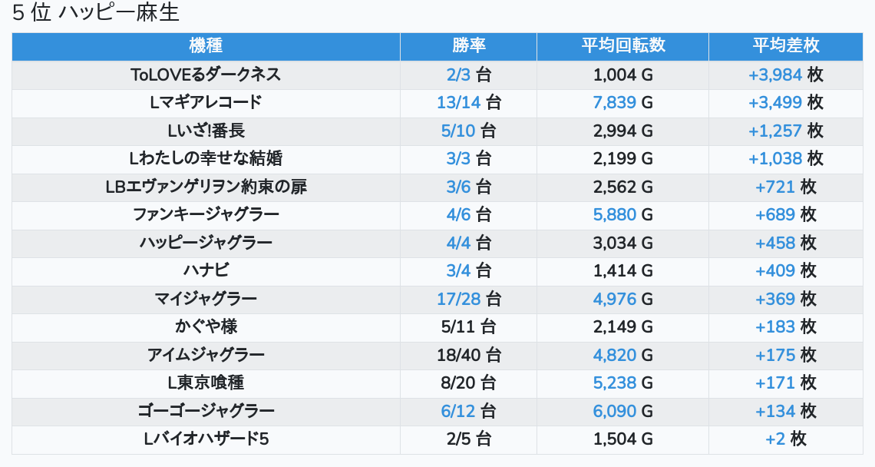Click the 7,839 average spins value
This screenshot has width=875, height=467.
click(614, 103)
